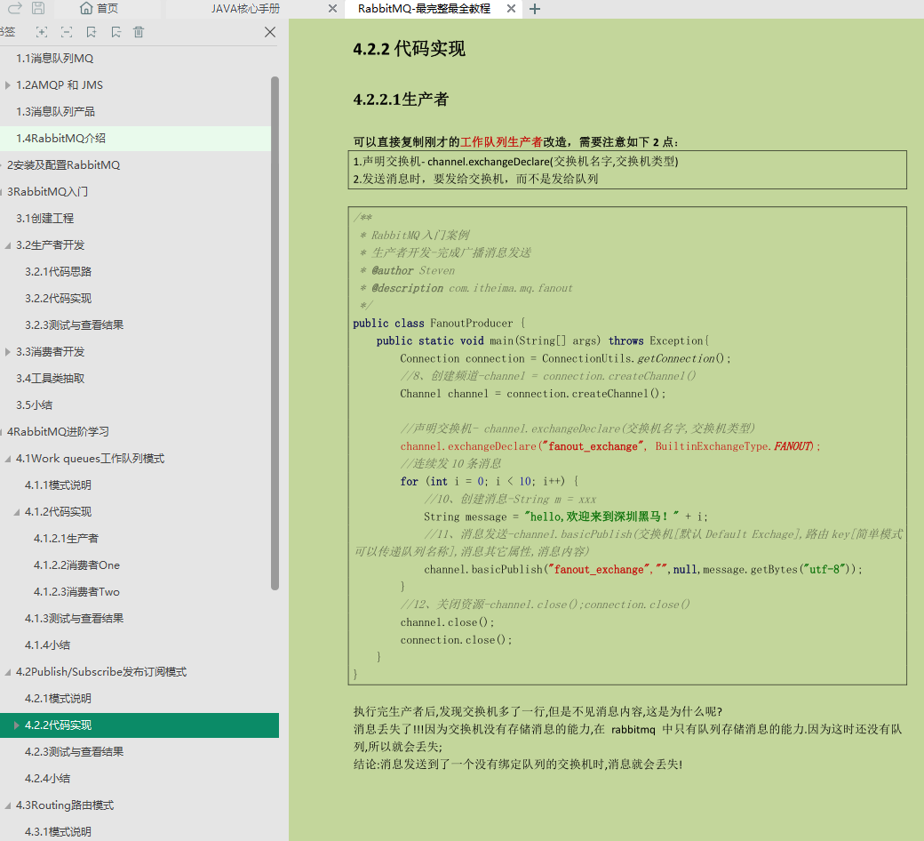Open bookmark 4.1.2.2消费者One

point(76,565)
